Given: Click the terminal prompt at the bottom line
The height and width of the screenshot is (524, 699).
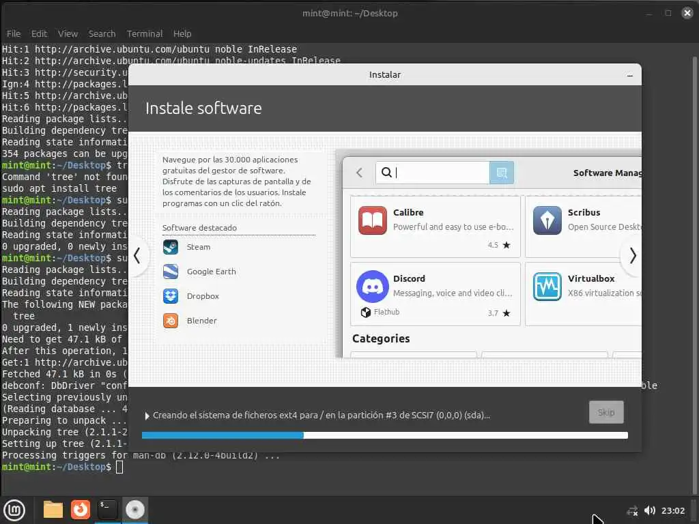Looking at the screenshot, I should [x=56, y=467].
